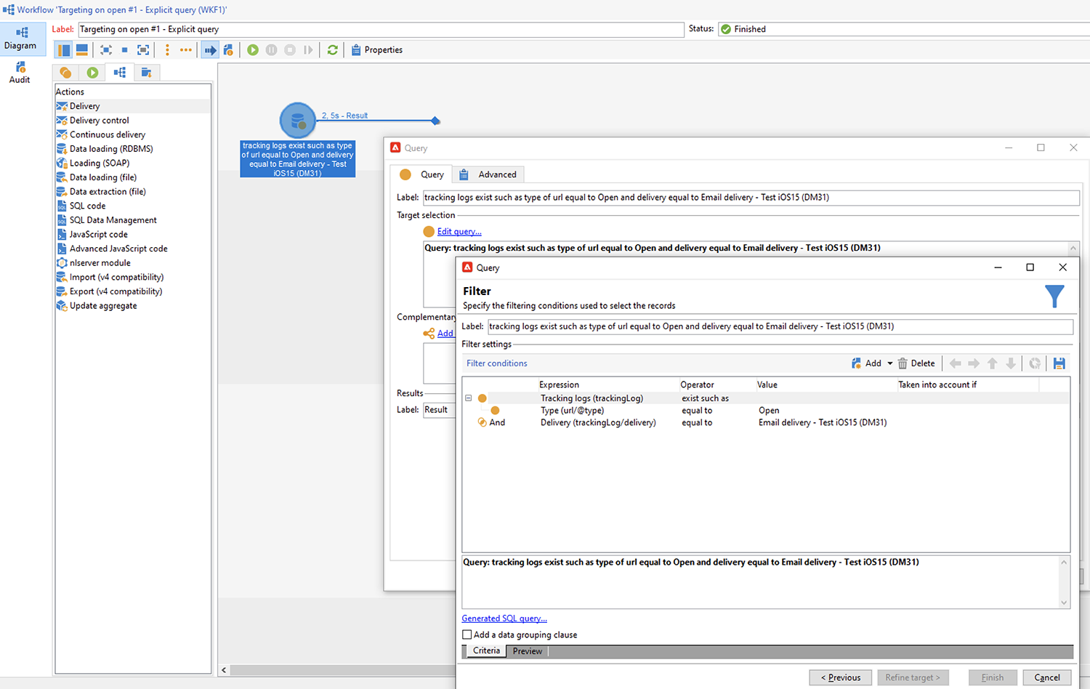The height and width of the screenshot is (689, 1090).
Task: Open the Generated SQL query link
Action: [x=504, y=619]
